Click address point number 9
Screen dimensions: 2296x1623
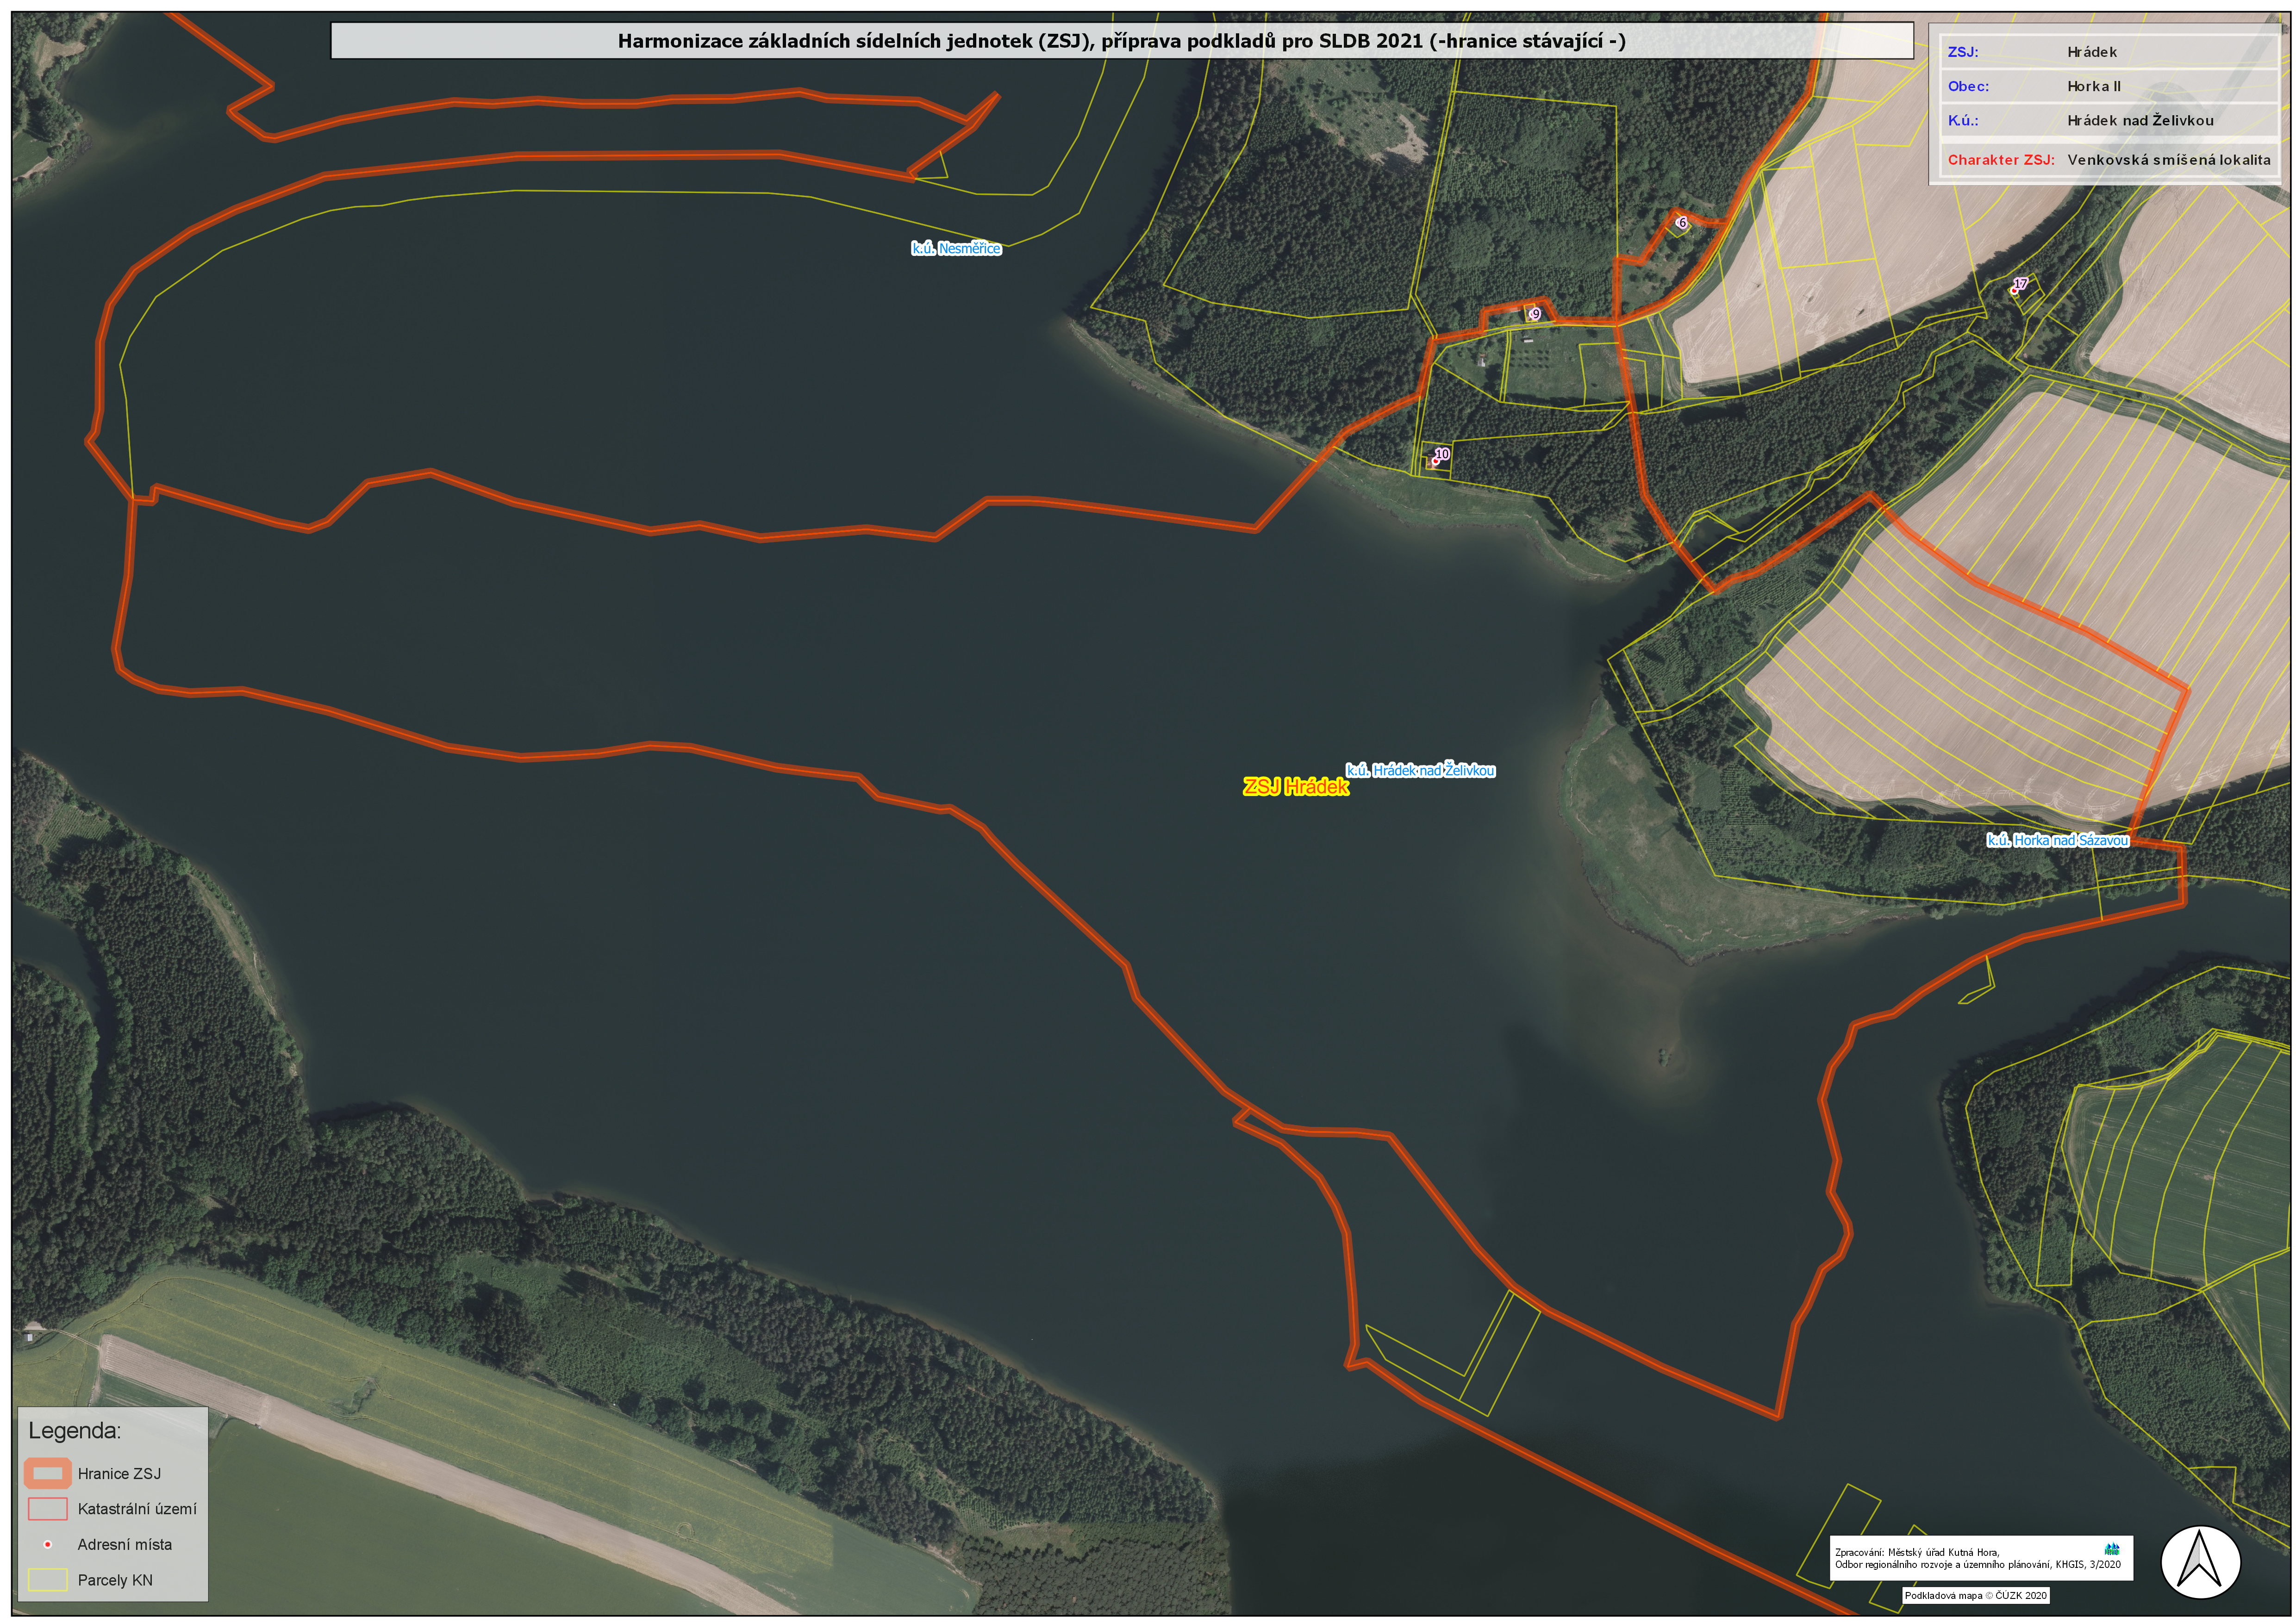click(1534, 314)
